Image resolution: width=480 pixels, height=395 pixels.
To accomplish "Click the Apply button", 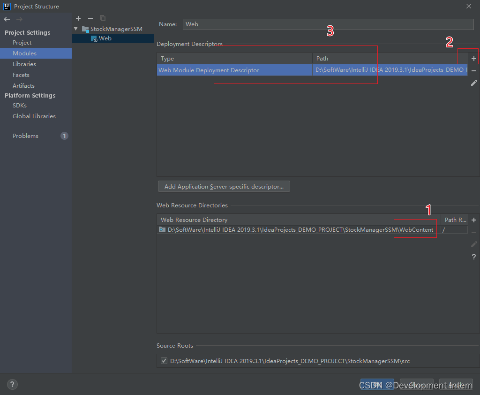I will pos(456,385).
